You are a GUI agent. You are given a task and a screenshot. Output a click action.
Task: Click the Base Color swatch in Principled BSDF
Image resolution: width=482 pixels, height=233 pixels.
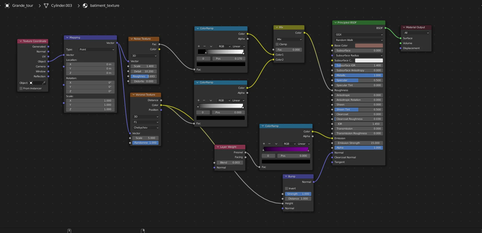(x=369, y=45)
